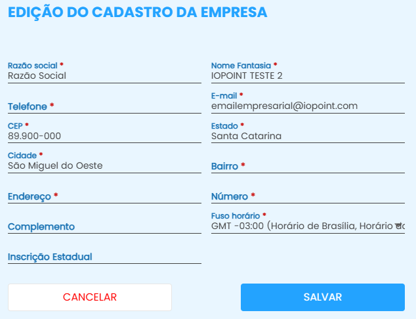The height and width of the screenshot is (319, 416).
Task: Click the small Cidade label
Action: point(22,156)
